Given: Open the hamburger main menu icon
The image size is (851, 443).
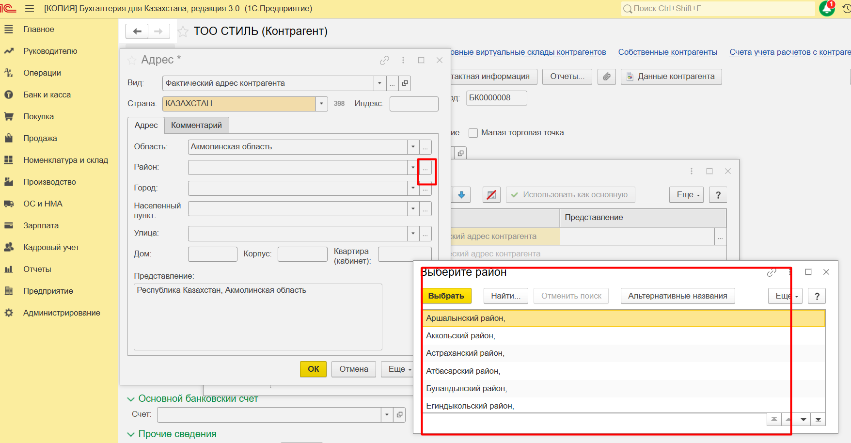Looking at the screenshot, I should pos(30,8).
